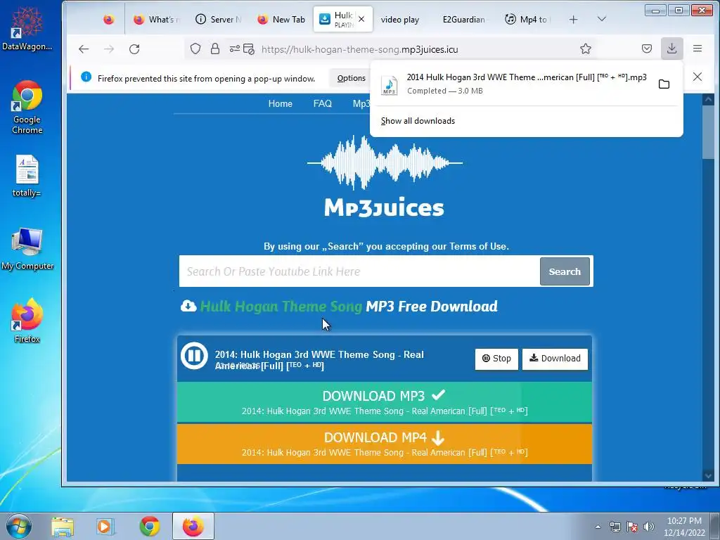Dismiss the pop-up blocked notification bar
This screenshot has height=540, width=720.
point(697,77)
